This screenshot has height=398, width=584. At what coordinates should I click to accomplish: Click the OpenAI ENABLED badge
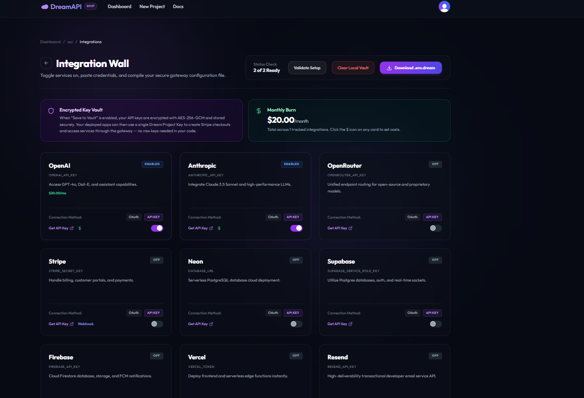click(x=152, y=164)
